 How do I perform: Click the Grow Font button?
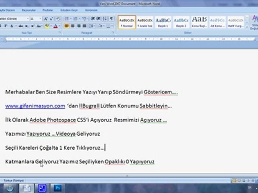46,19
